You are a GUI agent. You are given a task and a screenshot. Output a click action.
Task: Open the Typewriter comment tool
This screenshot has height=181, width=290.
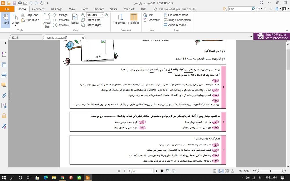point(120,19)
